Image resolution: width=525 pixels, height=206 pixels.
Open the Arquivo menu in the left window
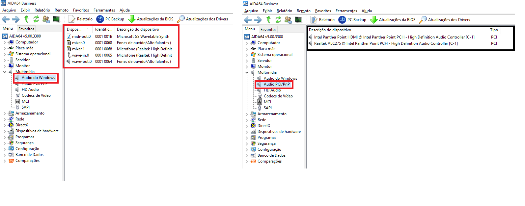[9, 10]
